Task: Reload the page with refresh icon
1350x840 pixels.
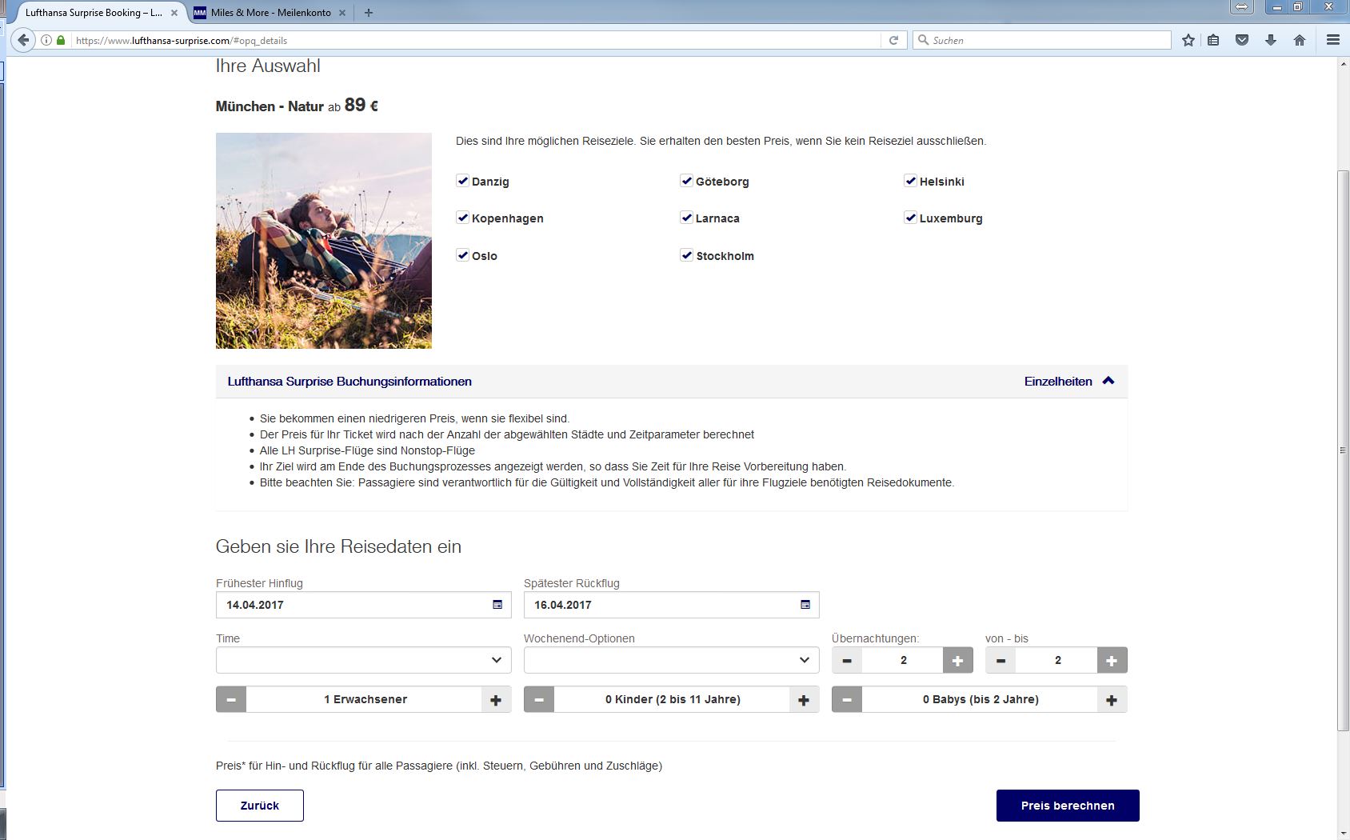Action: pos(893,40)
